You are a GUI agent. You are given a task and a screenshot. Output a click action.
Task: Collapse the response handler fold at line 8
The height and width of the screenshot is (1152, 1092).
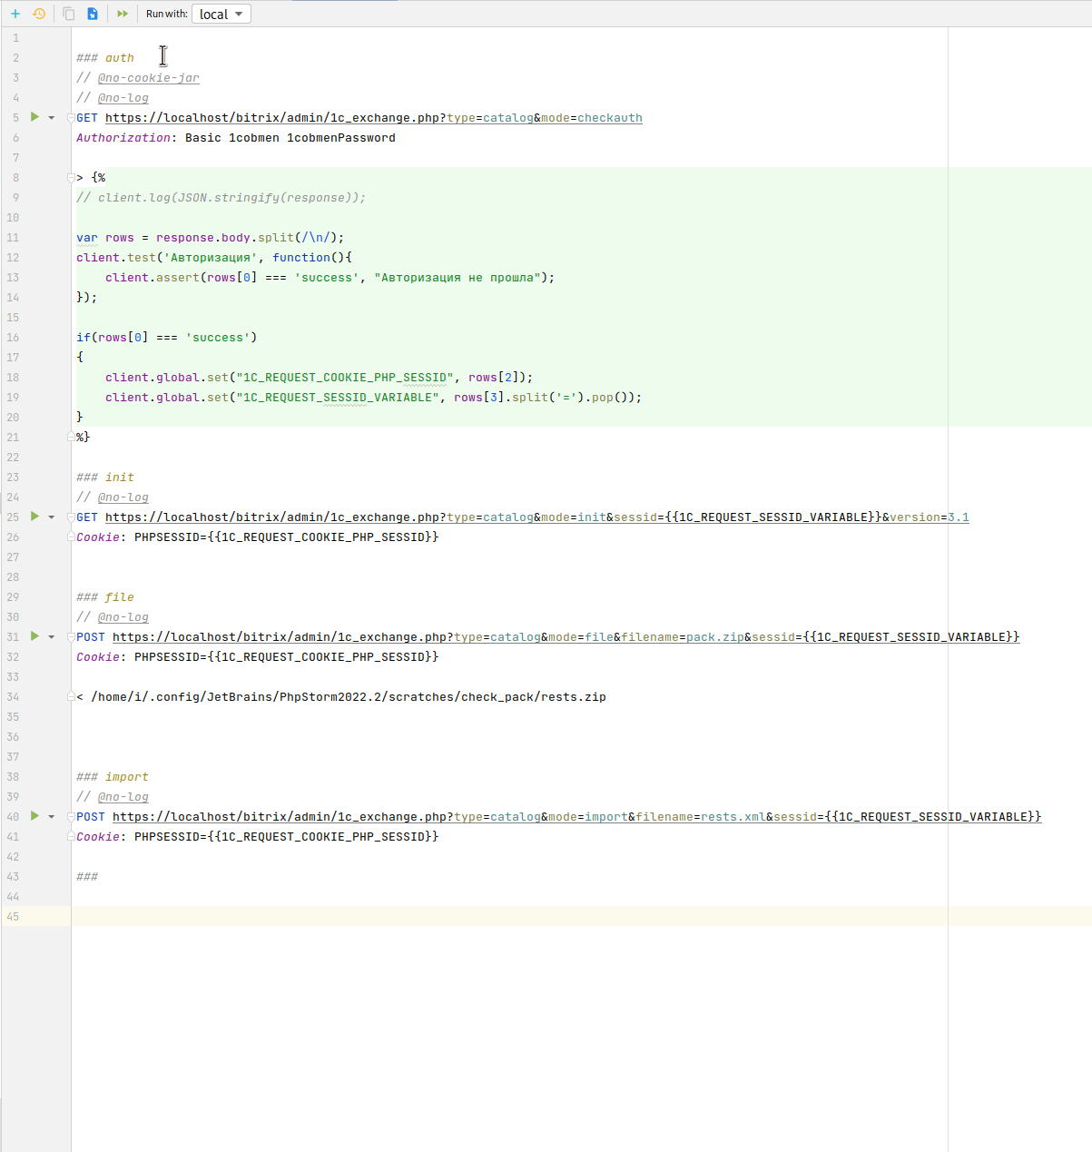point(71,178)
